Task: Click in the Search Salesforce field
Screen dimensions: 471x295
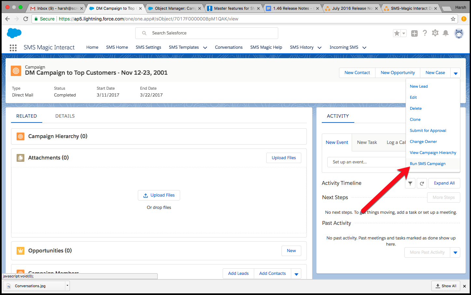Action: 207,33
